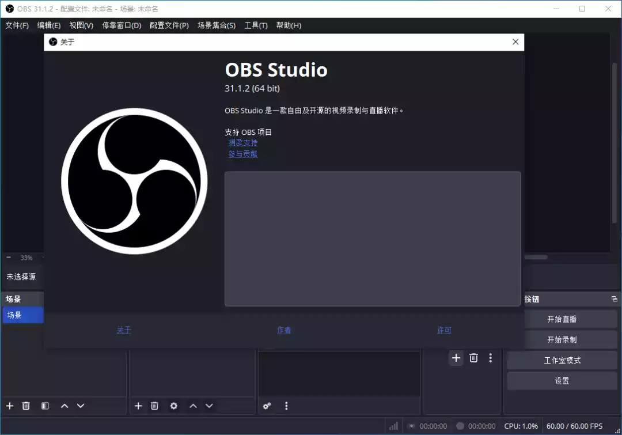This screenshot has width=622, height=435.
Task: Move source up with arrow icon
Action: pyautogui.click(x=193, y=406)
